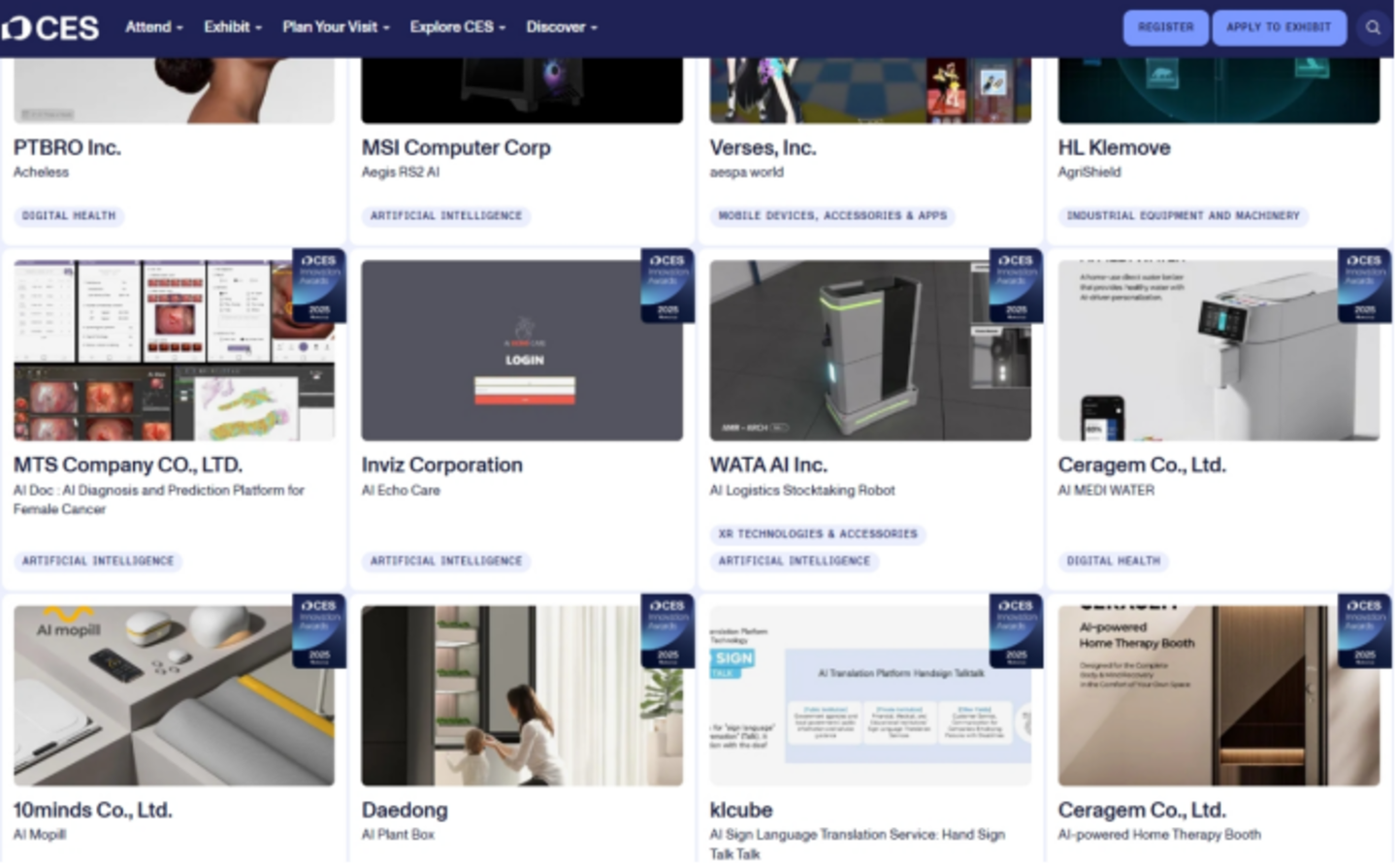Screen dimensions: 1396x864
Task: Expand the Attend dropdown menu
Action: click(153, 27)
